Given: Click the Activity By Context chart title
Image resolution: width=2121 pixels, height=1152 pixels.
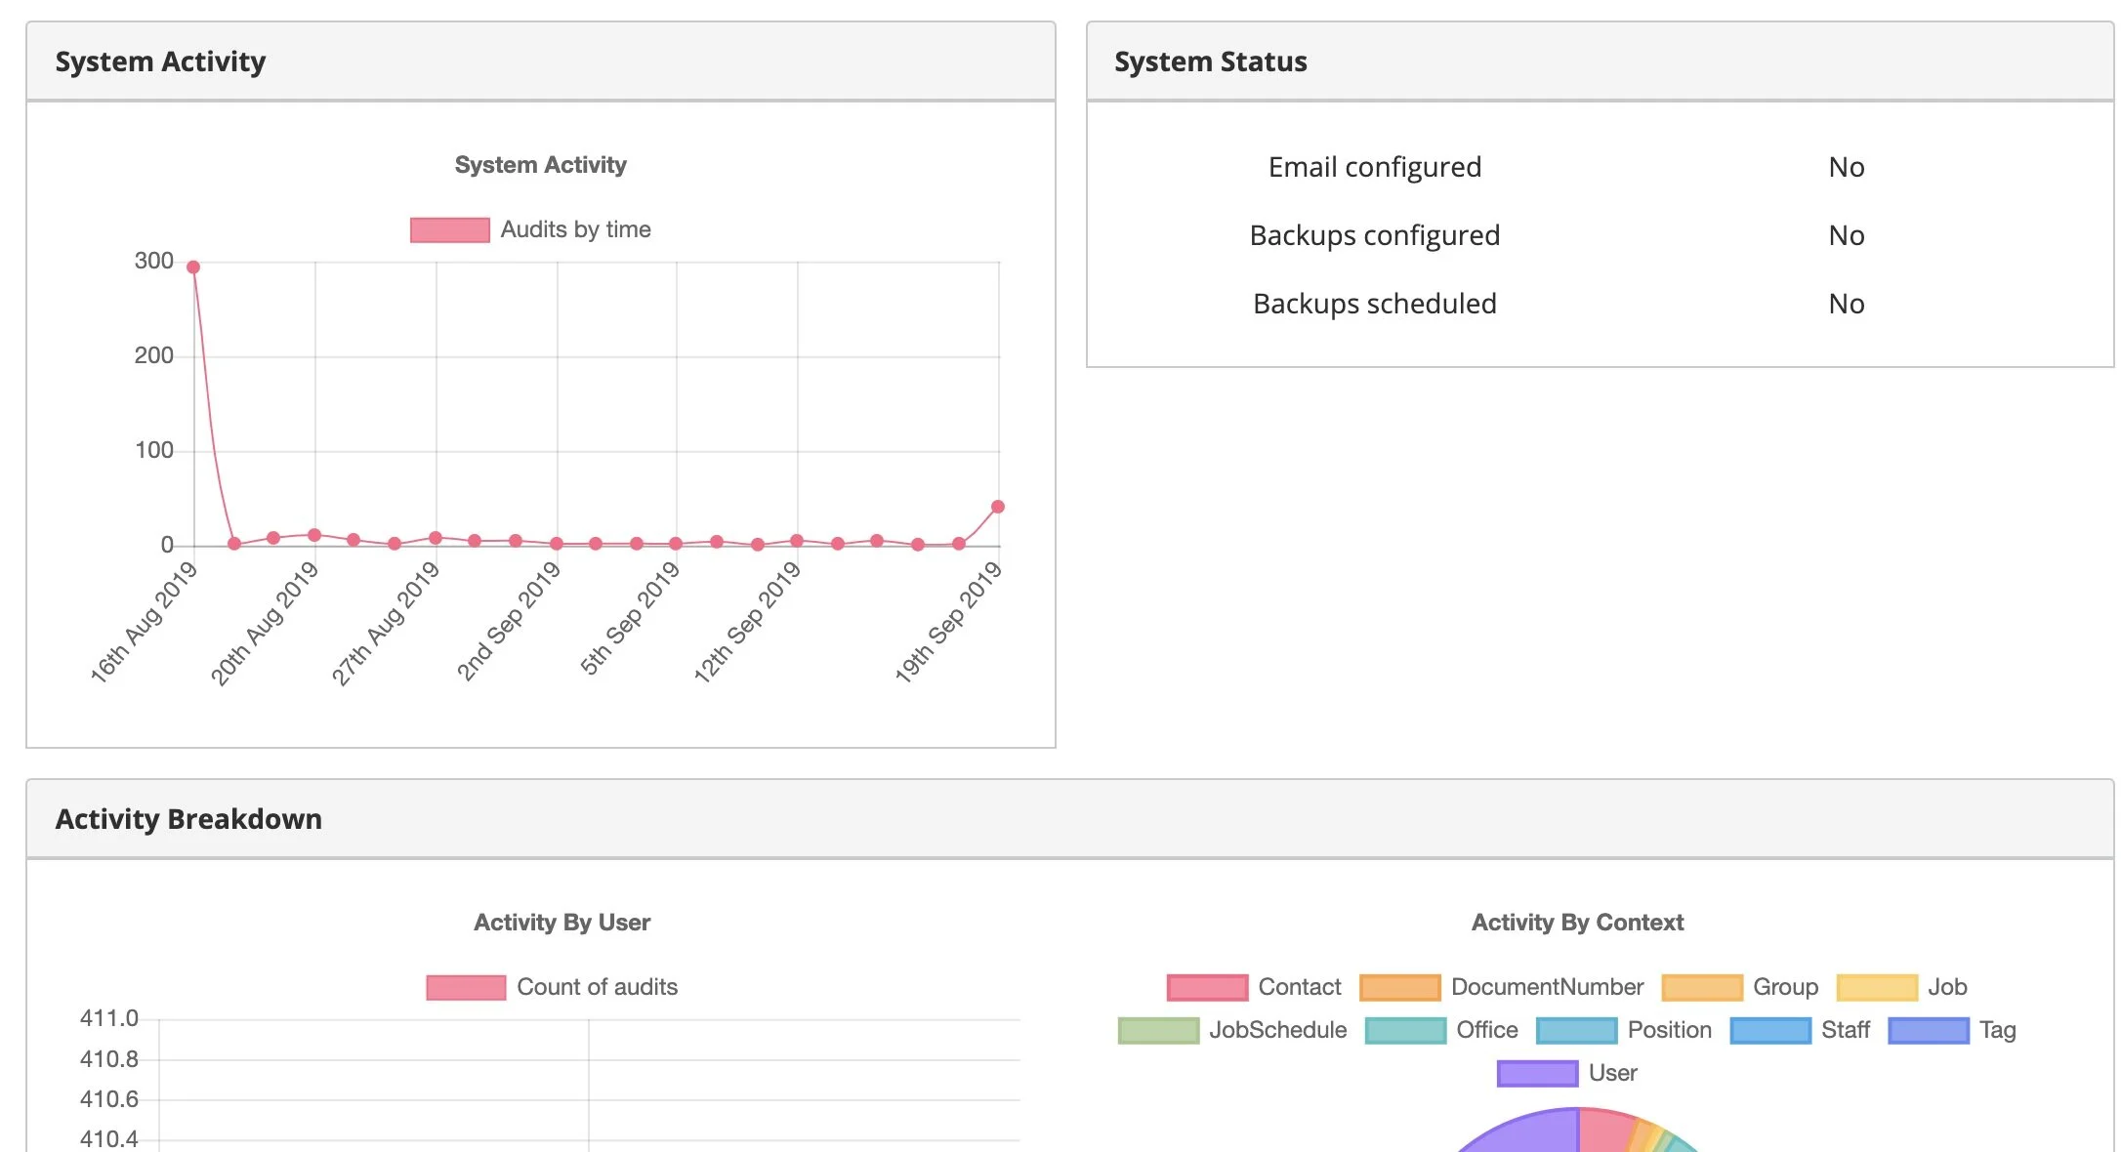Looking at the screenshot, I should coord(1578,923).
